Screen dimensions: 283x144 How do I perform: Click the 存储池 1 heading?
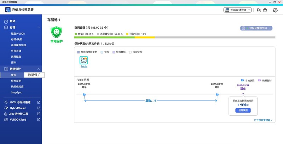pyautogui.click(x=54, y=20)
